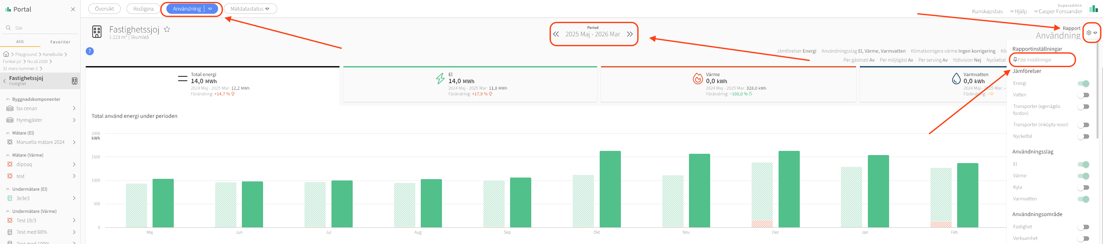This screenshot has width=1103, height=244.
Task: Click building icon in Fastighetssjoj sidebar row
Action: click(74, 81)
